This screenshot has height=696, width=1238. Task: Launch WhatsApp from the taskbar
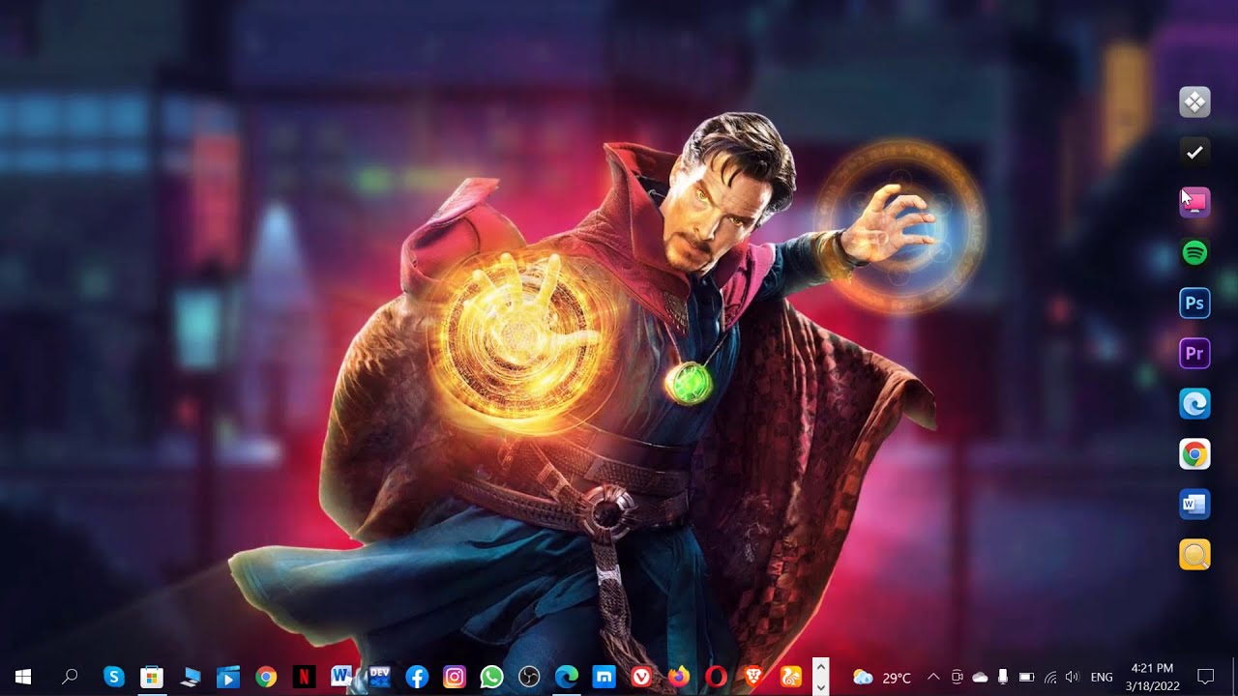click(492, 677)
